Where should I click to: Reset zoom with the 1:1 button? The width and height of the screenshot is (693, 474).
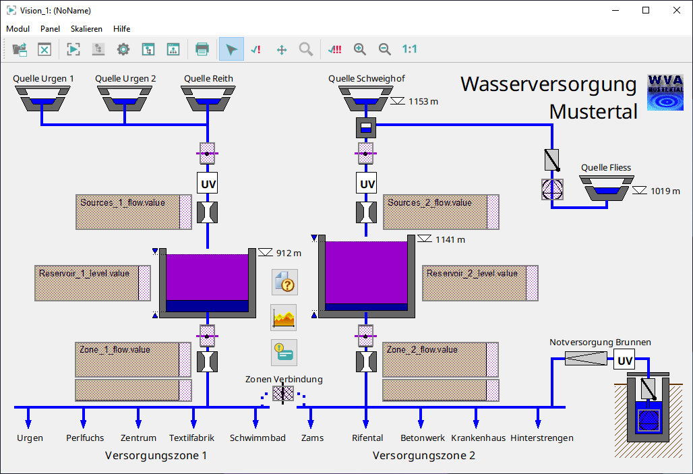(x=409, y=49)
